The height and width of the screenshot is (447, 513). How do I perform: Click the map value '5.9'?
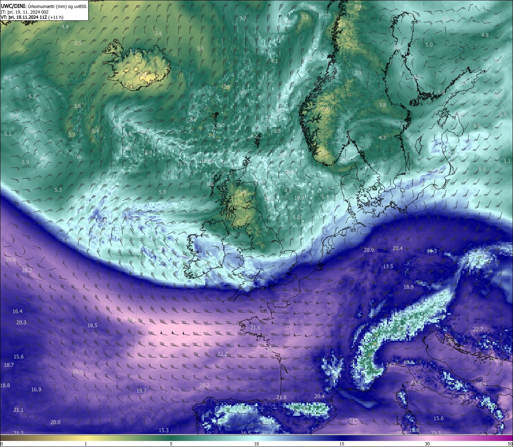pos(25,162)
